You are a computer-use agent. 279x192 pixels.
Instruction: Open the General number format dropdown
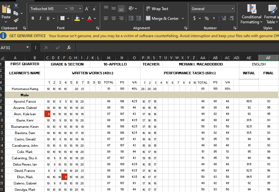[x=232, y=9]
